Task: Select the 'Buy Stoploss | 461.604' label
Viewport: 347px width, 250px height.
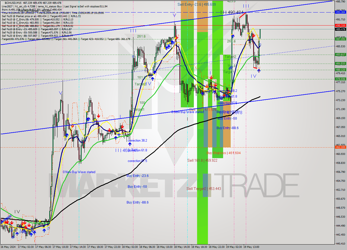Action: (224, 153)
